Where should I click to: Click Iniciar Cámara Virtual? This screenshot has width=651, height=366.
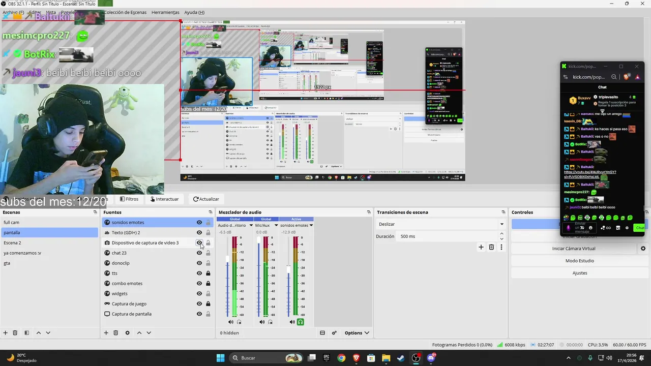pos(574,249)
